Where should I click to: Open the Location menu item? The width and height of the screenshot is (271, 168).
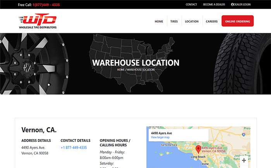click(192, 21)
